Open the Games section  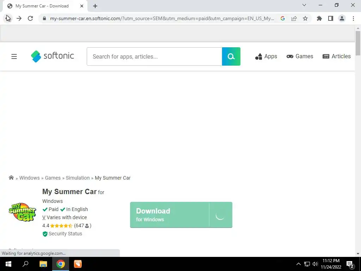(300, 56)
